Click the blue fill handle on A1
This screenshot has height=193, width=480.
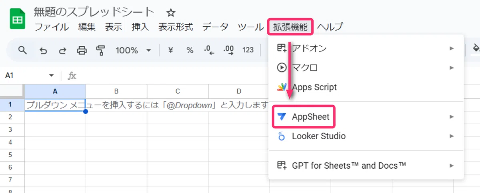click(x=86, y=111)
